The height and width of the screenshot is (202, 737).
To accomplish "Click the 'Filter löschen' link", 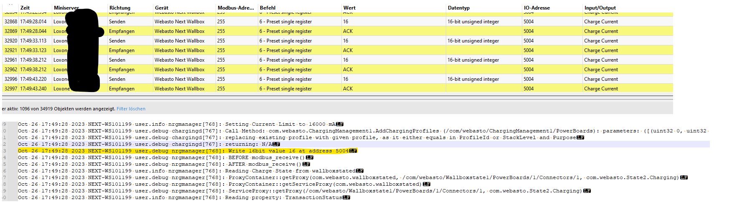I will [x=131, y=109].
